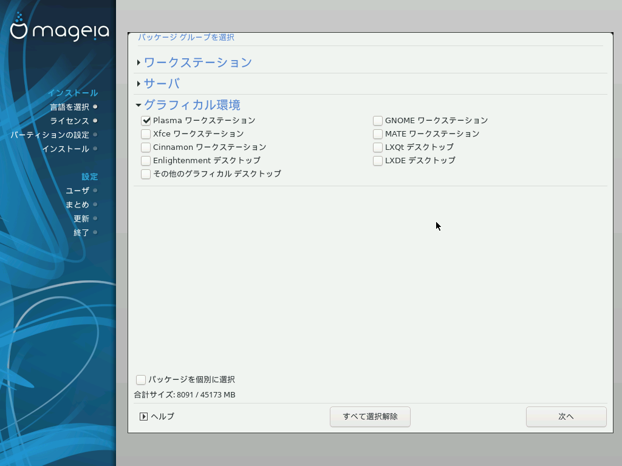Expand the ワークステーション section
This screenshot has width=622, height=466.
138,62
